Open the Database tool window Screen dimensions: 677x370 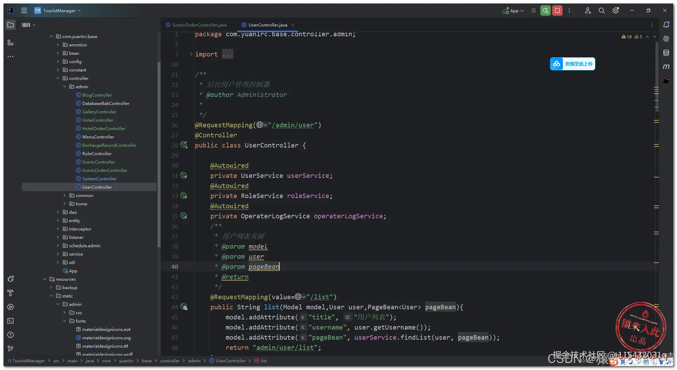(x=666, y=53)
